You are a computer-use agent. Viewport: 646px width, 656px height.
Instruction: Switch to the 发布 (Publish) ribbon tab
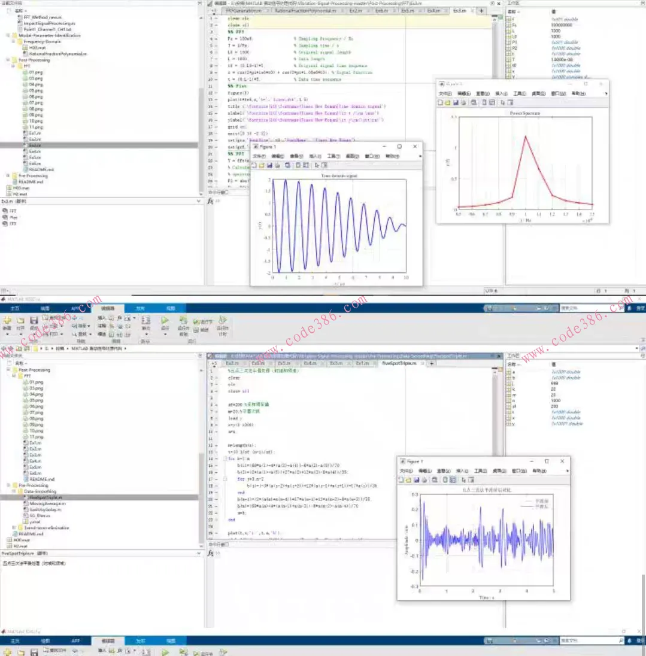click(140, 308)
